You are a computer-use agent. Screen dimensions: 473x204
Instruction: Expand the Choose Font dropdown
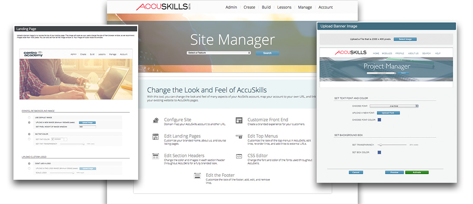tap(394, 105)
